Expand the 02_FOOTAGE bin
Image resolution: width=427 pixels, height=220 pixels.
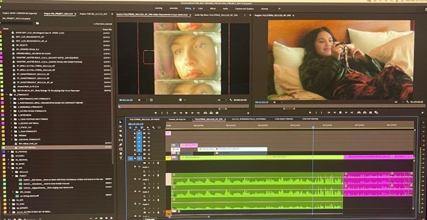coord(8,152)
